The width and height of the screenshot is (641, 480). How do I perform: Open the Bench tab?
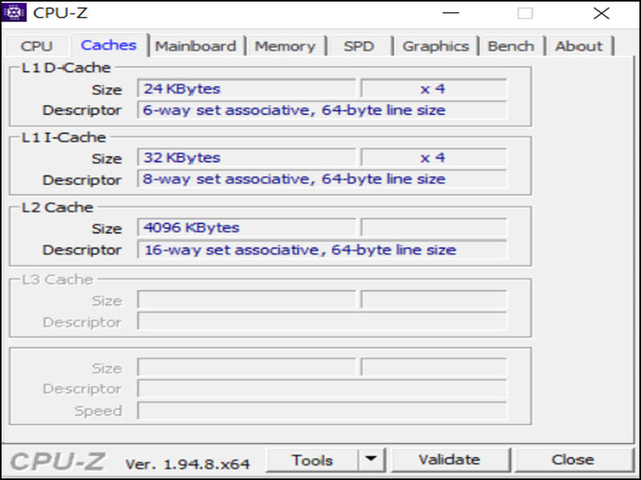[511, 46]
